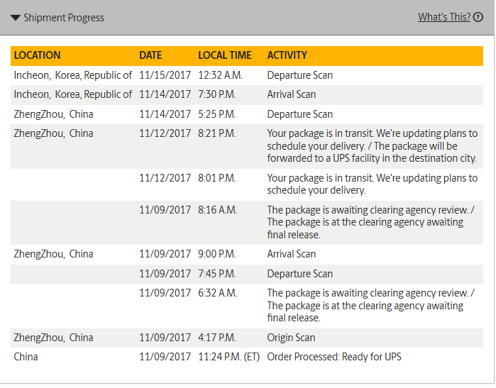The height and width of the screenshot is (388, 496).
Task: Click the 8:16 A.M. clearing agency message
Action: point(370,222)
